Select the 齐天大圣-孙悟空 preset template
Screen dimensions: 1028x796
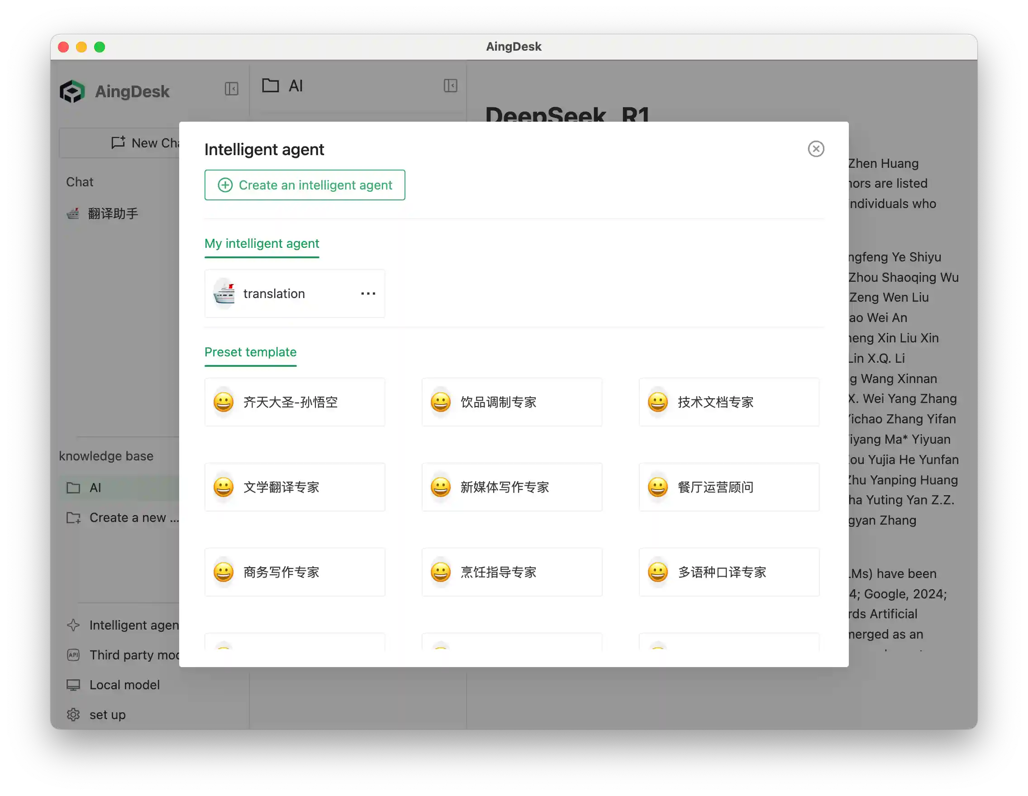[x=295, y=402]
